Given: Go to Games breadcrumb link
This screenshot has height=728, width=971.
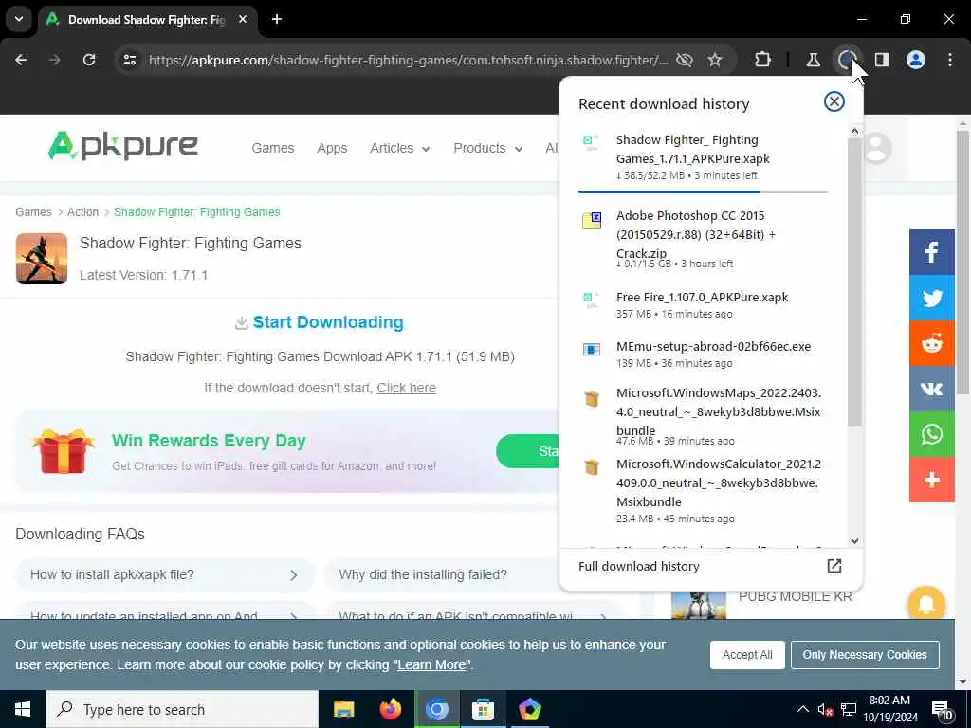Looking at the screenshot, I should pos(33,211).
